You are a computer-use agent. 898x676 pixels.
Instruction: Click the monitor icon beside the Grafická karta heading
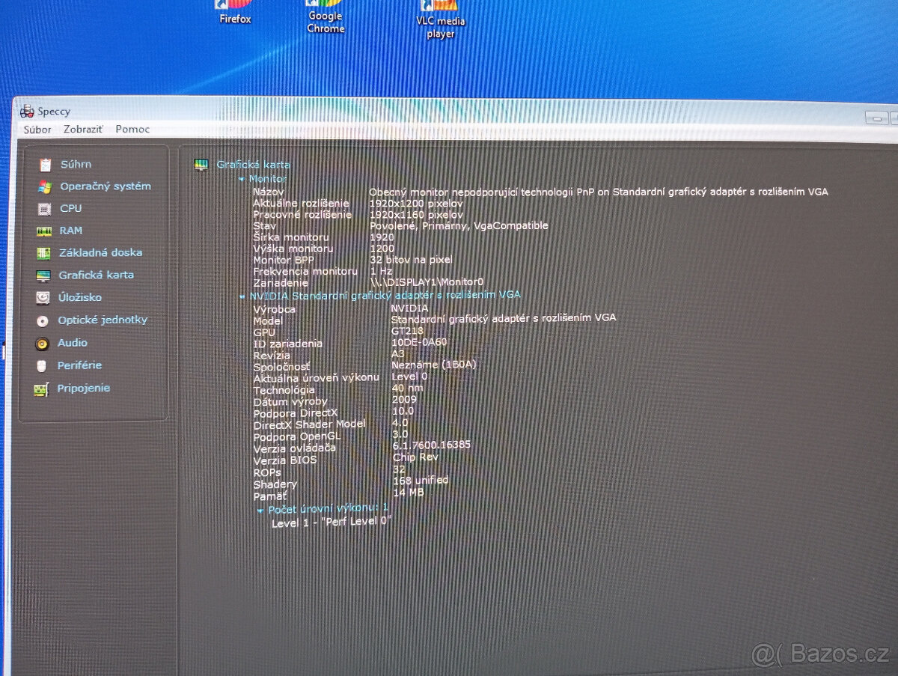click(x=201, y=164)
